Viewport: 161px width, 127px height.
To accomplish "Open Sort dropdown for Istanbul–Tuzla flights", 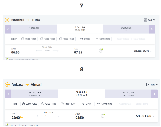I will tap(149, 20).
